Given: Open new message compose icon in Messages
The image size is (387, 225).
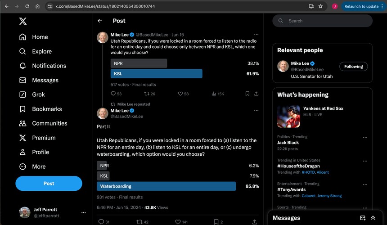Looking at the screenshot, I should (363, 218).
